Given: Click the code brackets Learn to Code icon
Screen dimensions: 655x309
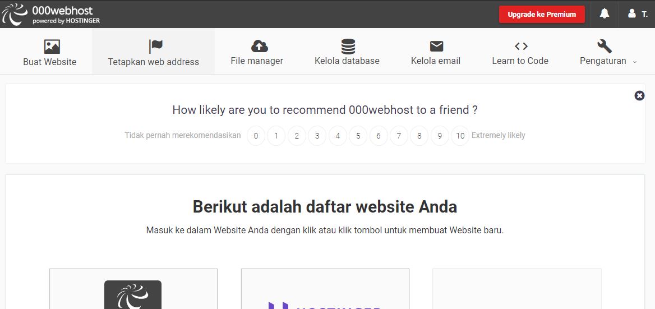Looking at the screenshot, I should point(521,46).
